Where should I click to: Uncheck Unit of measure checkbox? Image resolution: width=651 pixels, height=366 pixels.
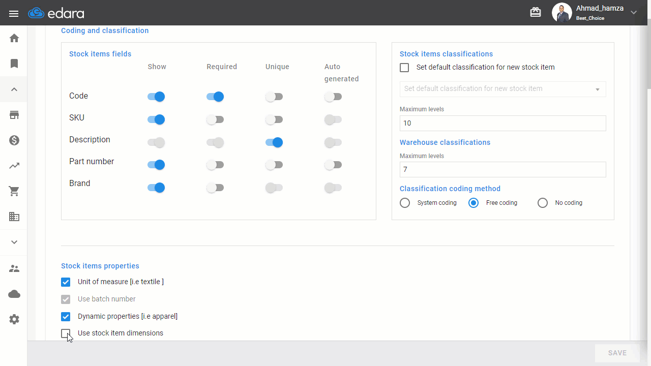(66, 282)
